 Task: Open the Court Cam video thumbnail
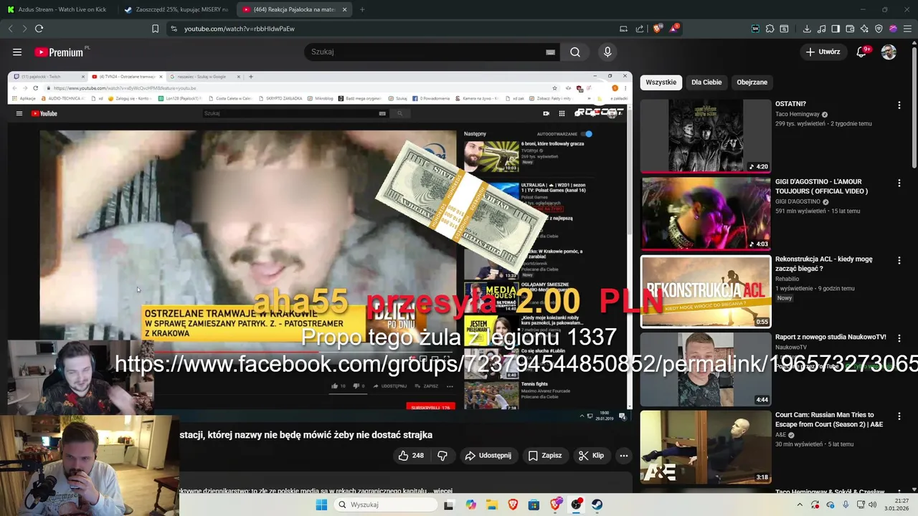706,447
